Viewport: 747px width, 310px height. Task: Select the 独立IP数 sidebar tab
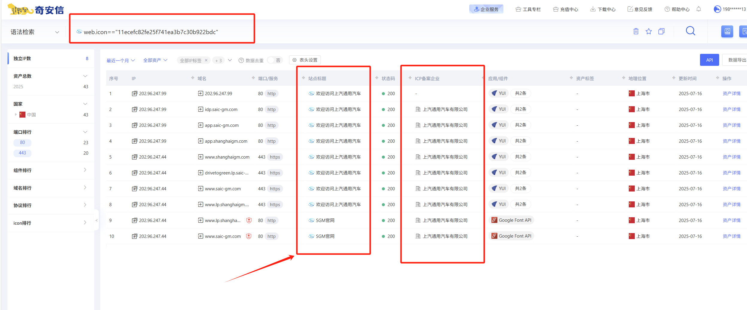[x=51, y=58]
